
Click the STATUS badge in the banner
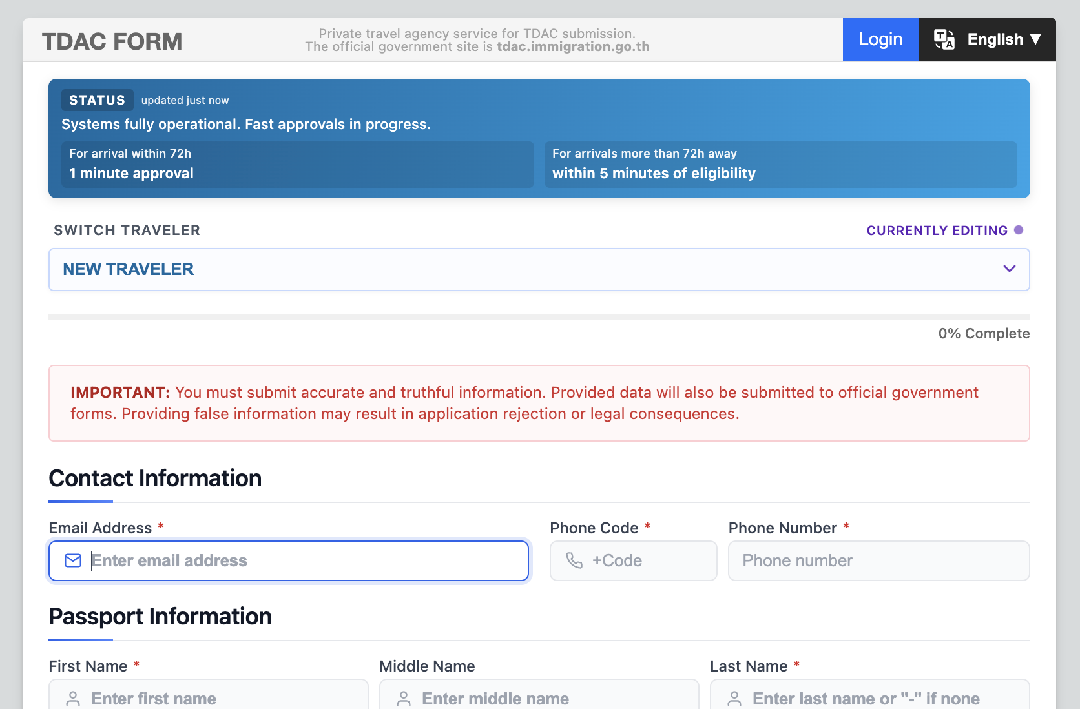pos(97,100)
